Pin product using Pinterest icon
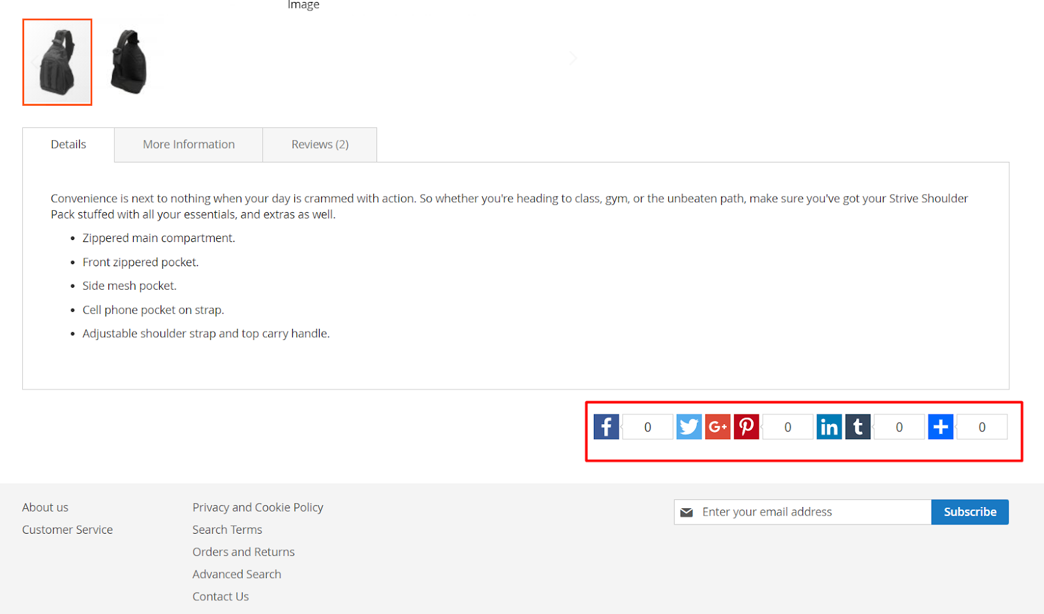Image resolution: width=1044 pixels, height=614 pixels. point(746,427)
